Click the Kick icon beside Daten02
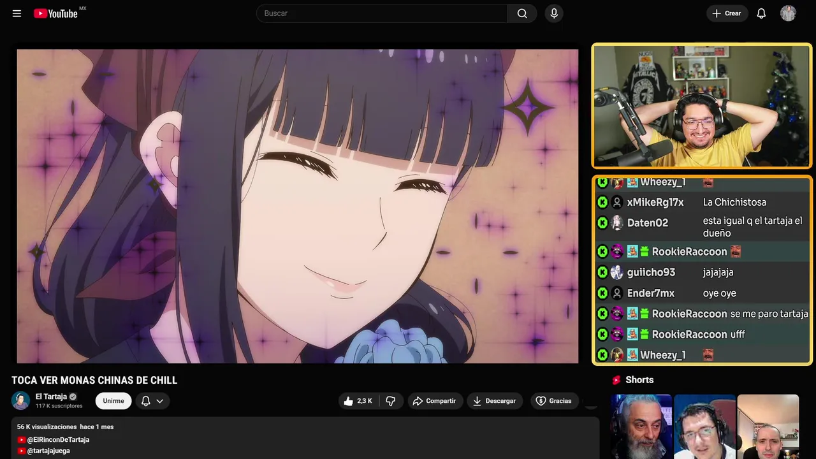The image size is (816, 459). click(x=602, y=222)
